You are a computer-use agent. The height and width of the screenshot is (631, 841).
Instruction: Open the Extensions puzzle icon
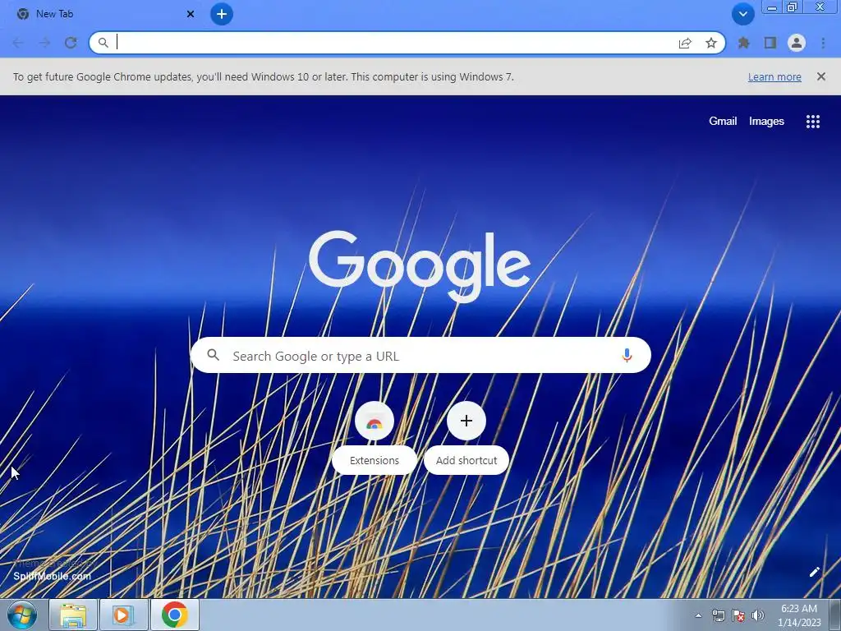(x=743, y=43)
